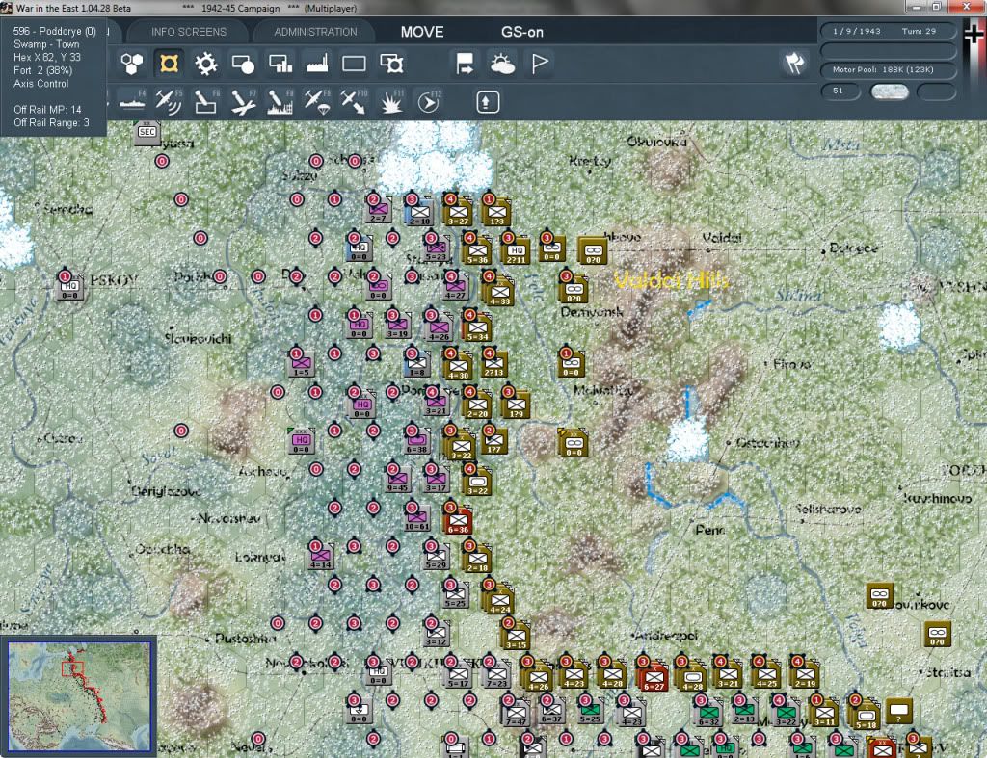
Task: Click the yellow Valdai Hills map label
Action: click(672, 280)
